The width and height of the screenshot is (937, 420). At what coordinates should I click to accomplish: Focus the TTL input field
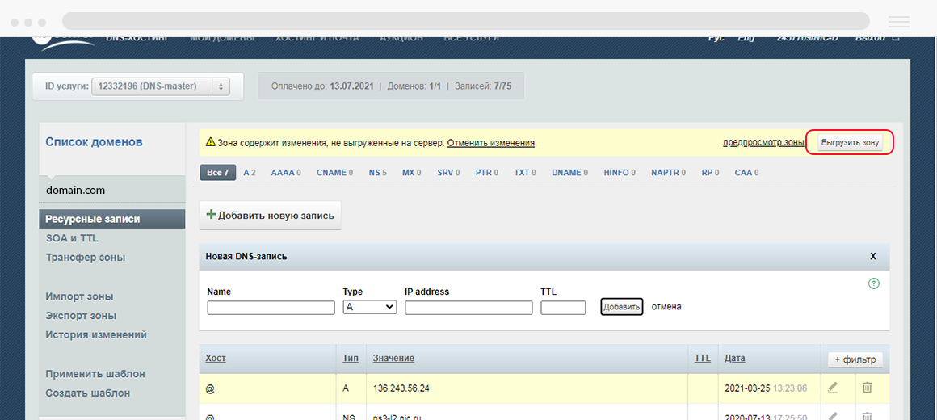[x=563, y=307]
